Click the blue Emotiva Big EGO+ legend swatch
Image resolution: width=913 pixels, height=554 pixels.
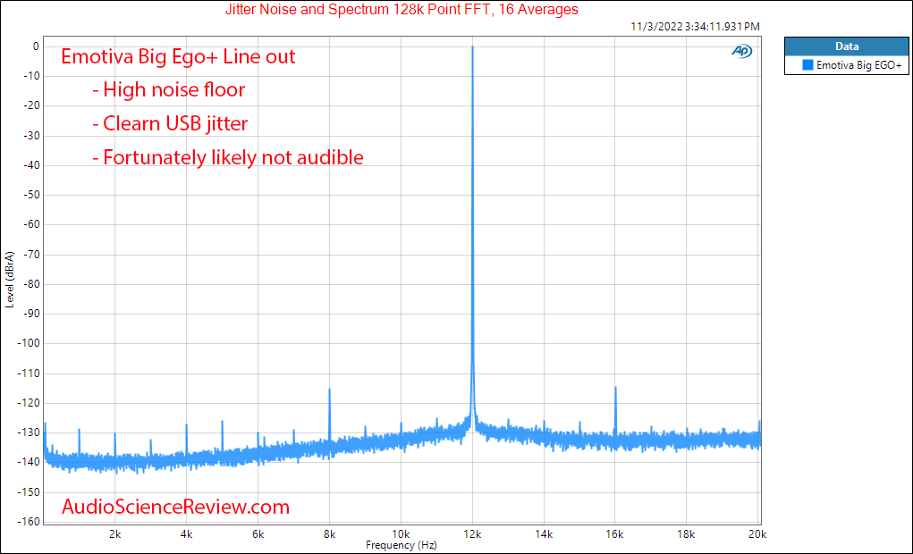[x=807, y=65]
